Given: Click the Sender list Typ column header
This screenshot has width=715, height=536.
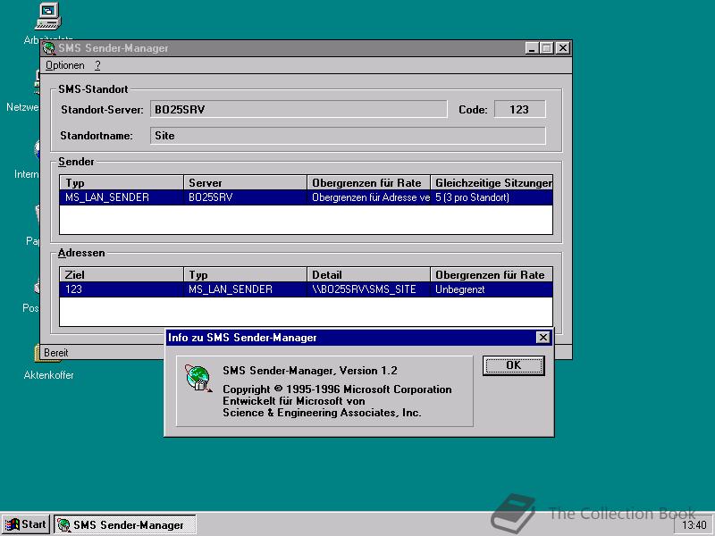Looking at the screenshot, I should click(x=122, y=183).
